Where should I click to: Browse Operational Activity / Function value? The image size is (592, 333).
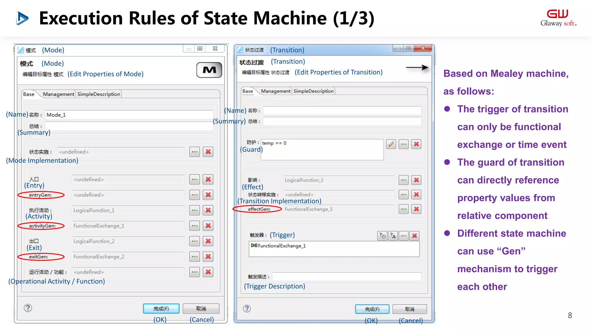[195, 272]
